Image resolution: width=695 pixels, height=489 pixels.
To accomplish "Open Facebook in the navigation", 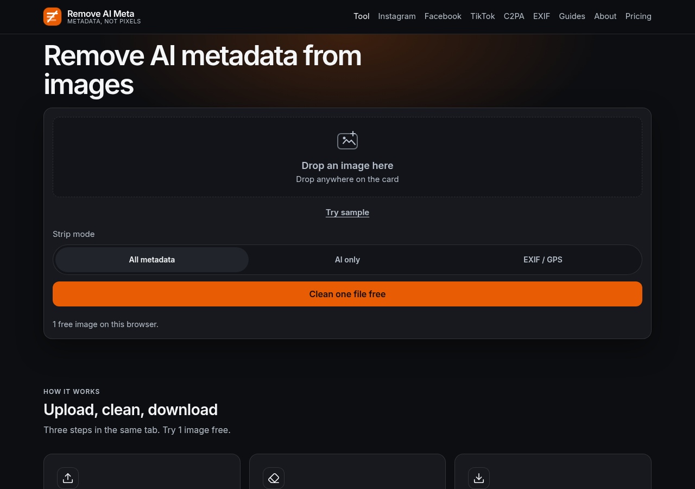I will coord(443,16).
